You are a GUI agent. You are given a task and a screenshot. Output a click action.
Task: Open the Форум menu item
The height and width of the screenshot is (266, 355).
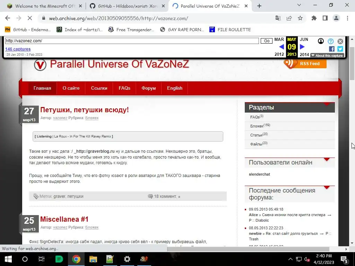148,88
